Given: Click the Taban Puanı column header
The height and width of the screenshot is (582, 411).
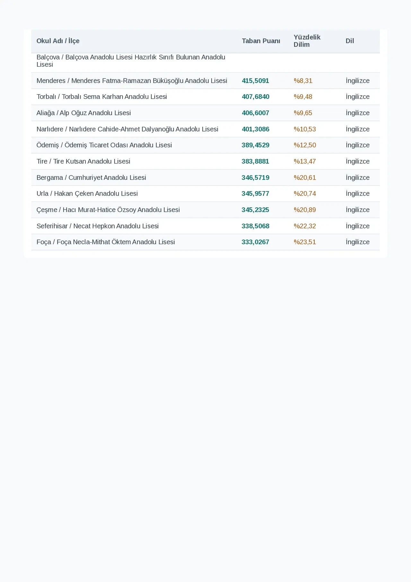Looking at the screenshot, I should tap(261, 41).
